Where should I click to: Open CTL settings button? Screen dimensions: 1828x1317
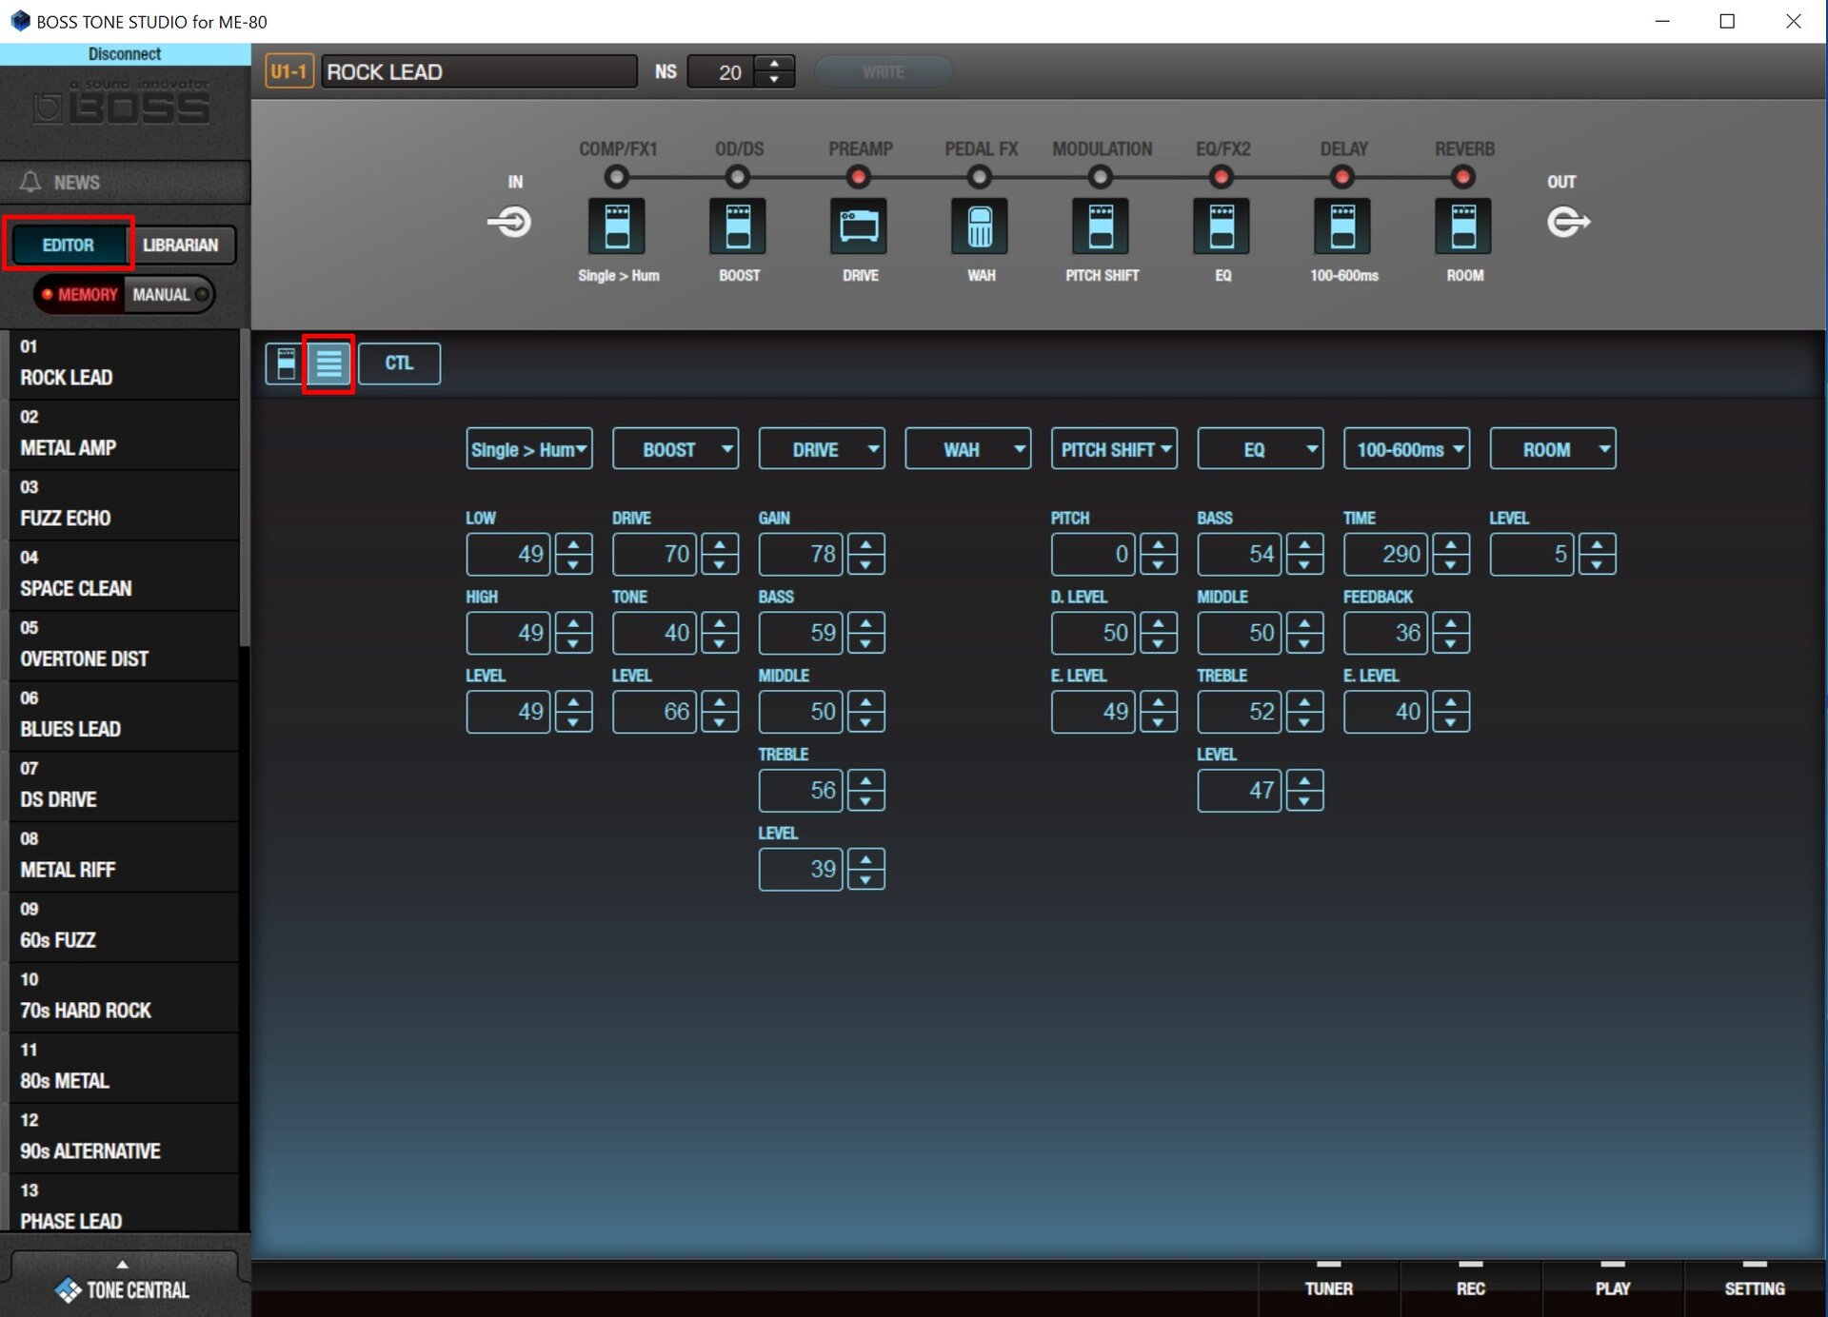[399, 364]
